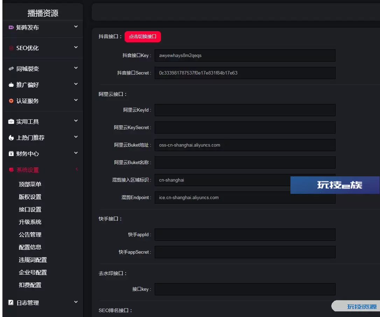Click the 矩阵发布 camera icon
The width and height of the screenshot is (380, 317).
coord(11,27)
